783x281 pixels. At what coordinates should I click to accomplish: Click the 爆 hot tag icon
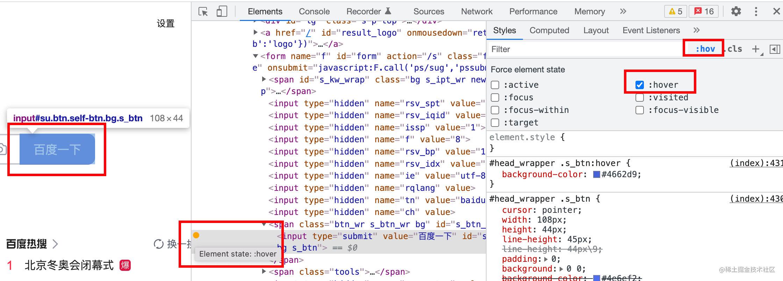click(125, 265)
